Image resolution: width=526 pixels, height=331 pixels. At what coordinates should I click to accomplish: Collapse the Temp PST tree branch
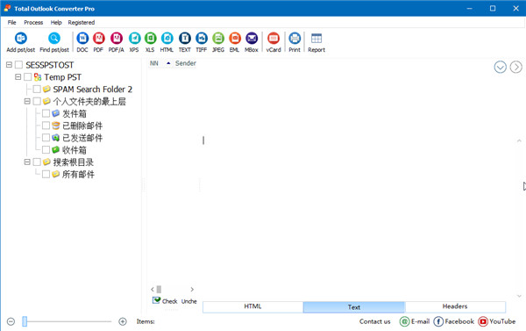pos(18,77)
